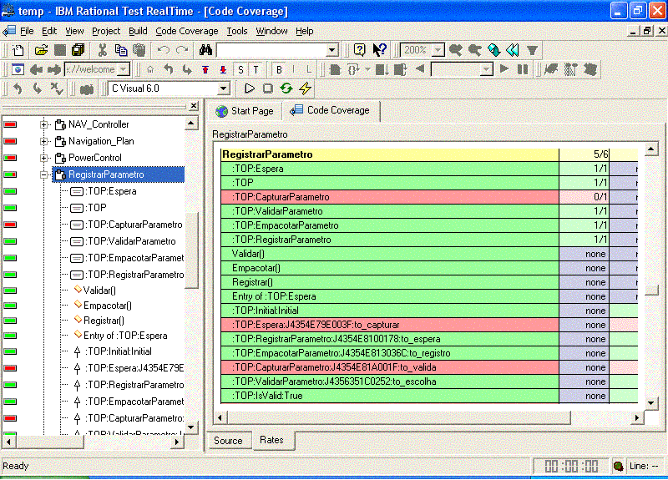Click the browser Forward arrow icon
This screenshot has height=480, width=668.
pos(54,69)
